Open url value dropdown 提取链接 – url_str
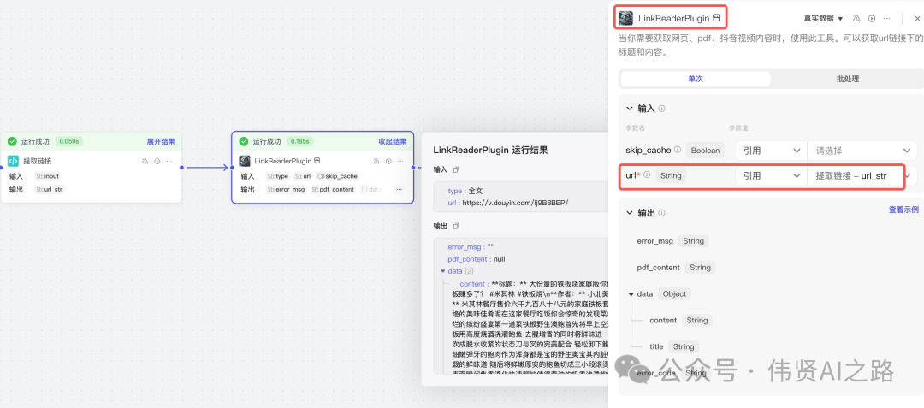Viewport: 924px width, 408px height. click(x=862, y=175)
